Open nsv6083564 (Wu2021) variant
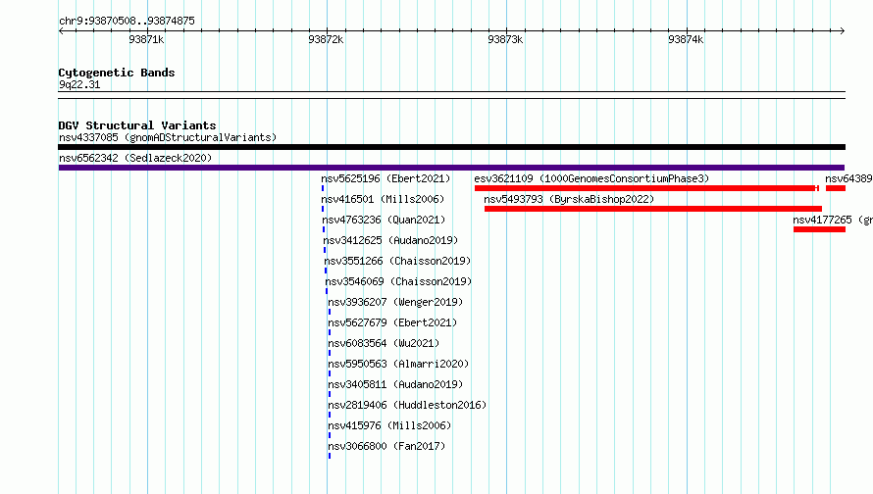 pos(384,343)
